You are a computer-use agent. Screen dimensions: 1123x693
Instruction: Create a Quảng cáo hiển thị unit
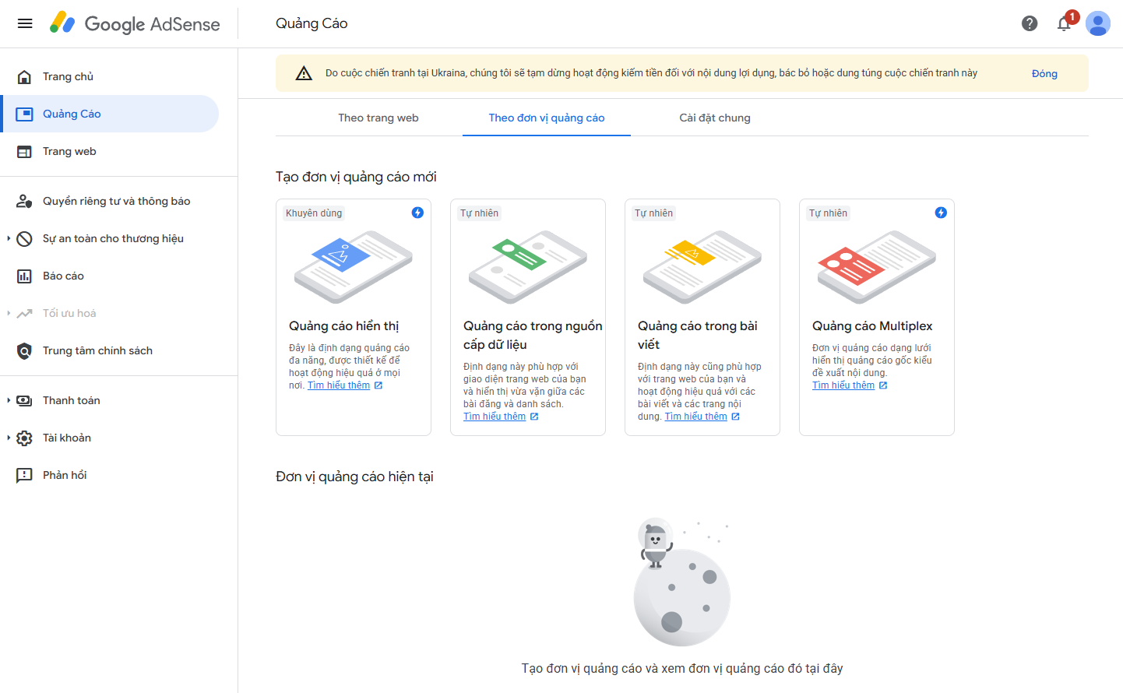point(354,317)
